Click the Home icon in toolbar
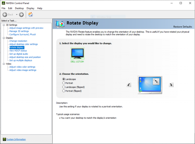The height and width of the screenshot is (144, 195). [30, 14]
